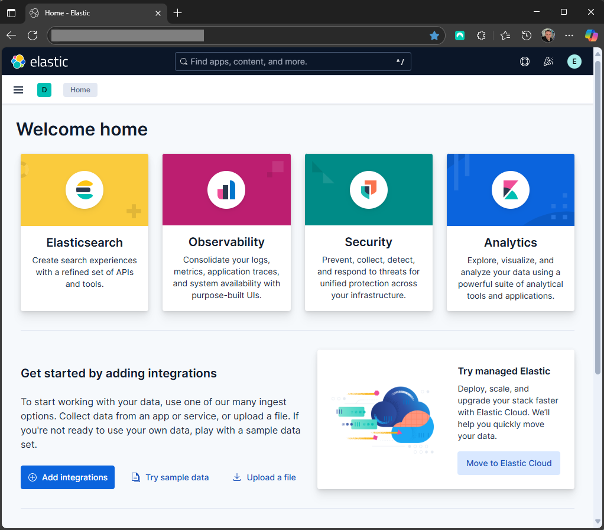
Task: Open the Elasticsearch card title
Action: (85, 243)
